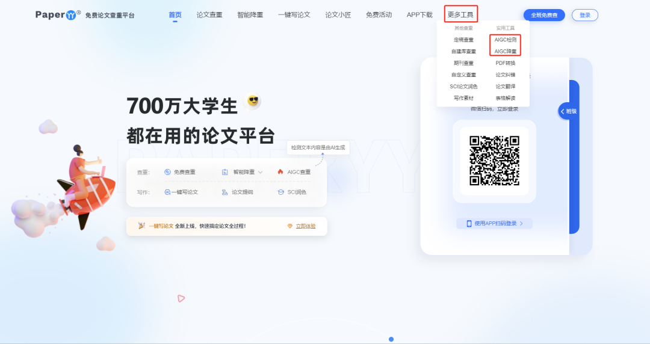Screen dimensions: 650x344
Task: Select 写作素材 from the dropdown
Action: coord(463,98)
